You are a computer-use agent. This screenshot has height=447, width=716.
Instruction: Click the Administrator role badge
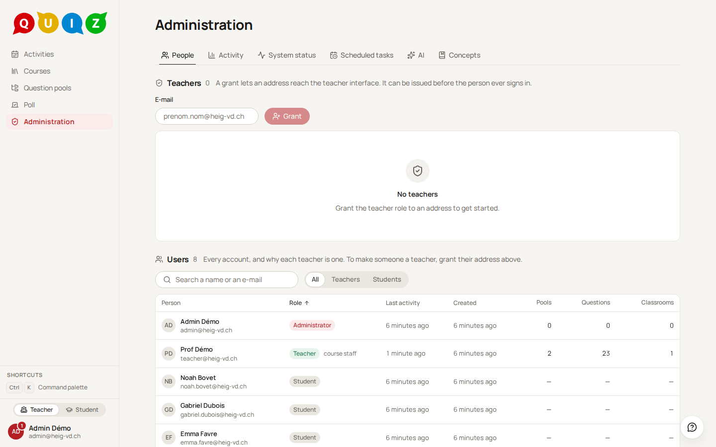312,325
